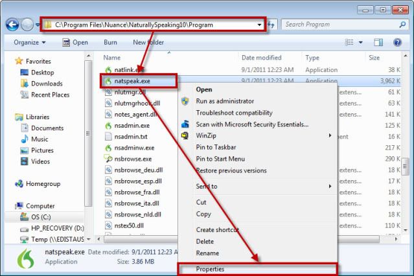Viewport: 414px width, 276px height.
Task: Click the OS (C:) drive icon
Action: click(x=24, y=217)
